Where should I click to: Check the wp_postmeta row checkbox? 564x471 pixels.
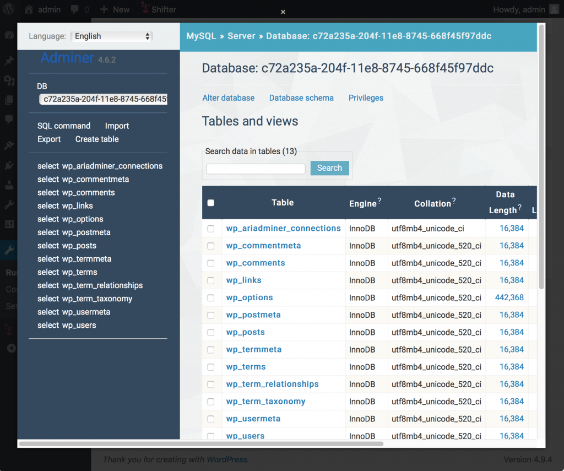211,315
